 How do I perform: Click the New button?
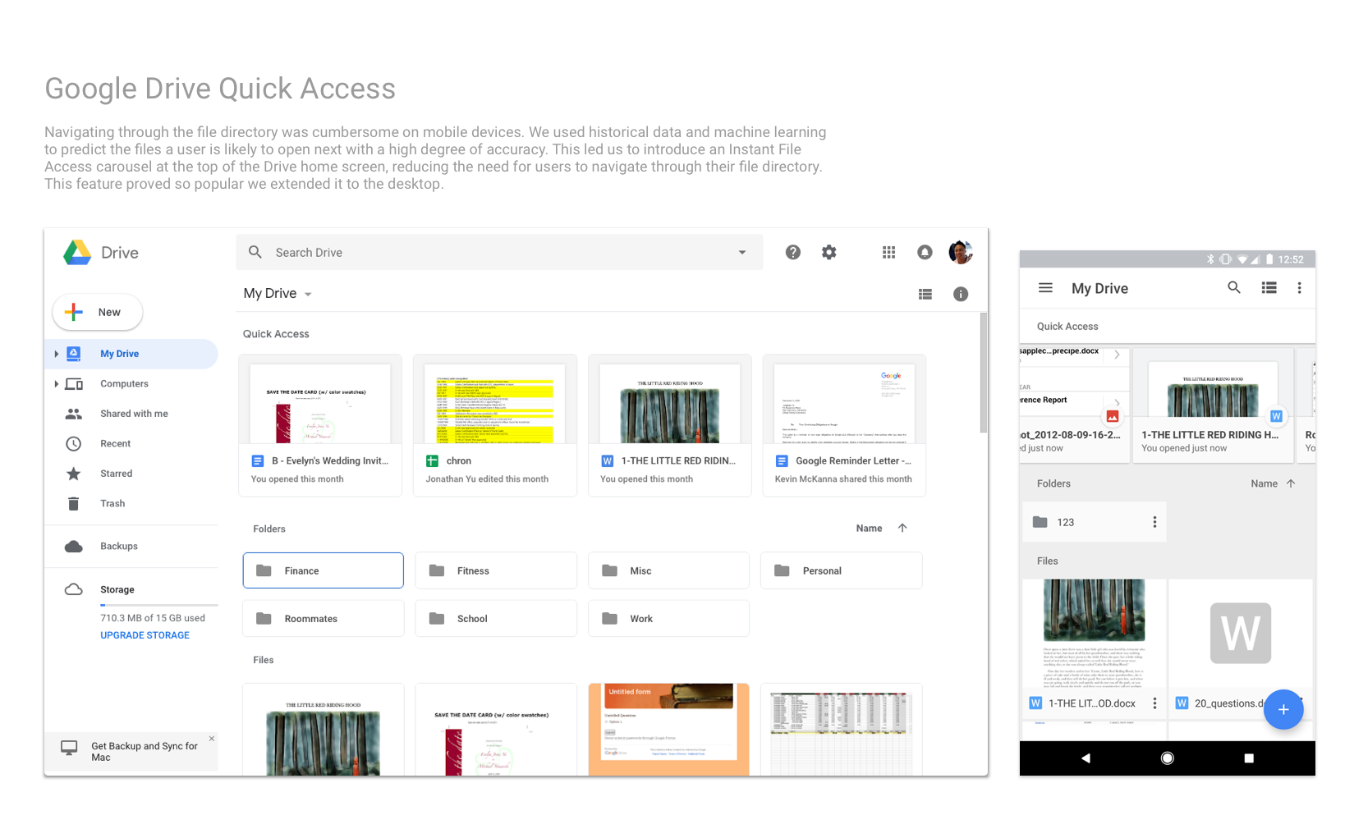point(98,312)
